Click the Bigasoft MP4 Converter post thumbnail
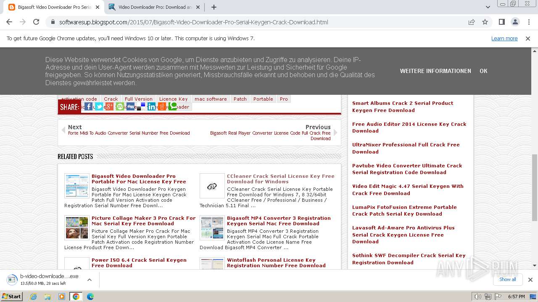Viewport: 538px width, 302px height. [212, 228]
